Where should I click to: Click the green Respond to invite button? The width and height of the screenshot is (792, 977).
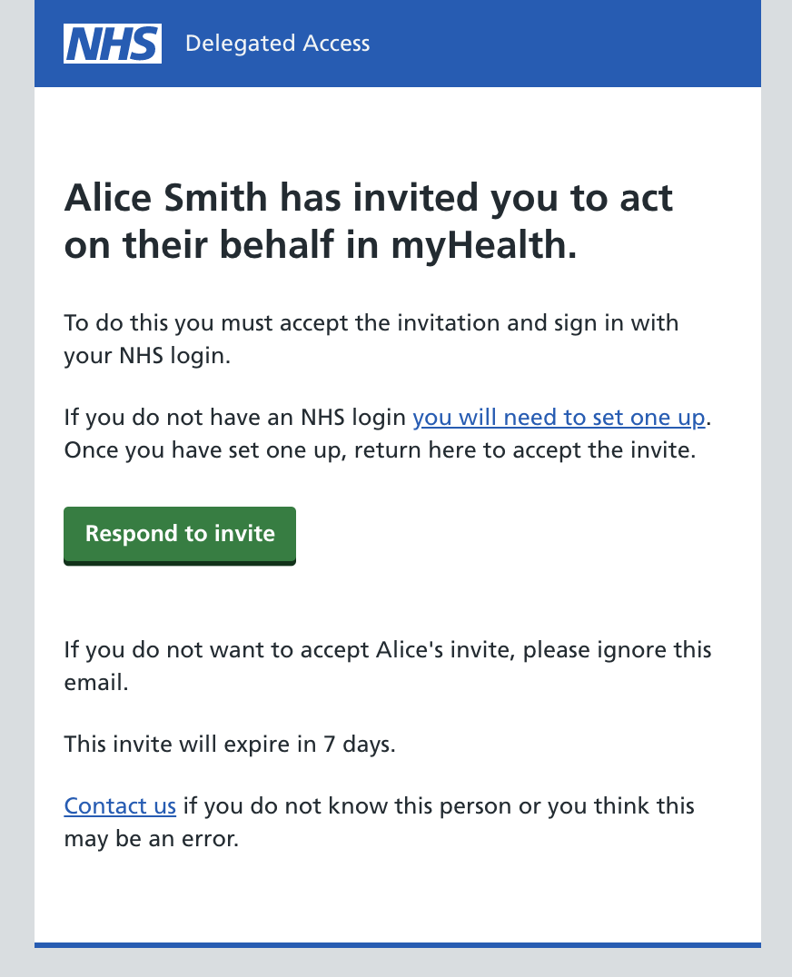click(x=180, y=536)
